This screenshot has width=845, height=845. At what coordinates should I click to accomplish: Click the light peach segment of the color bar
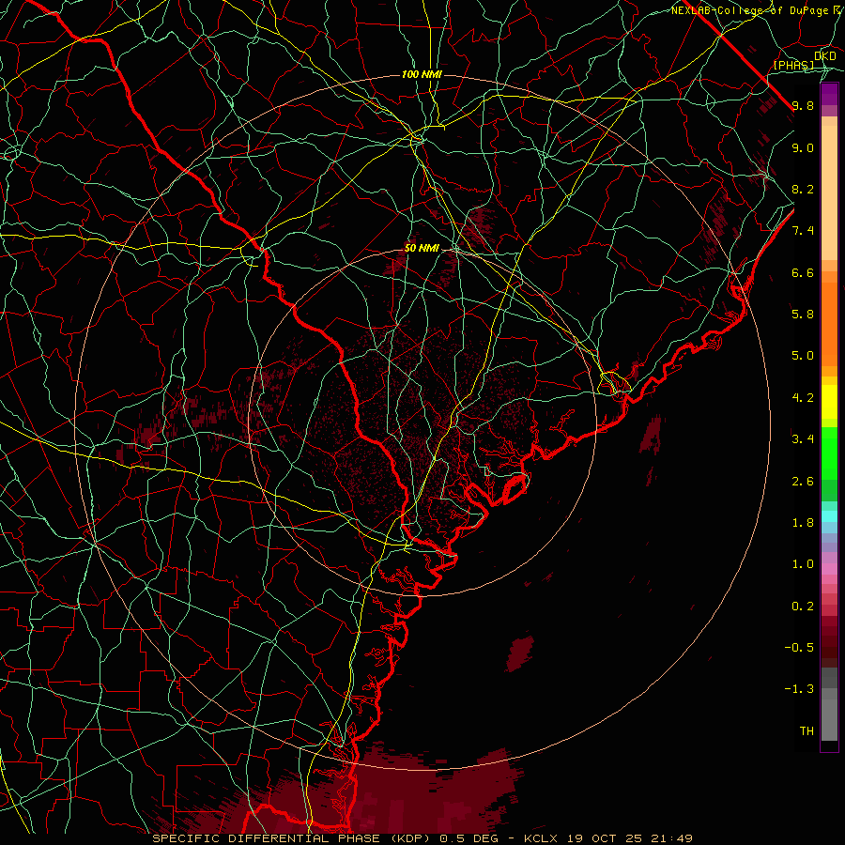[x=829, y=192]
